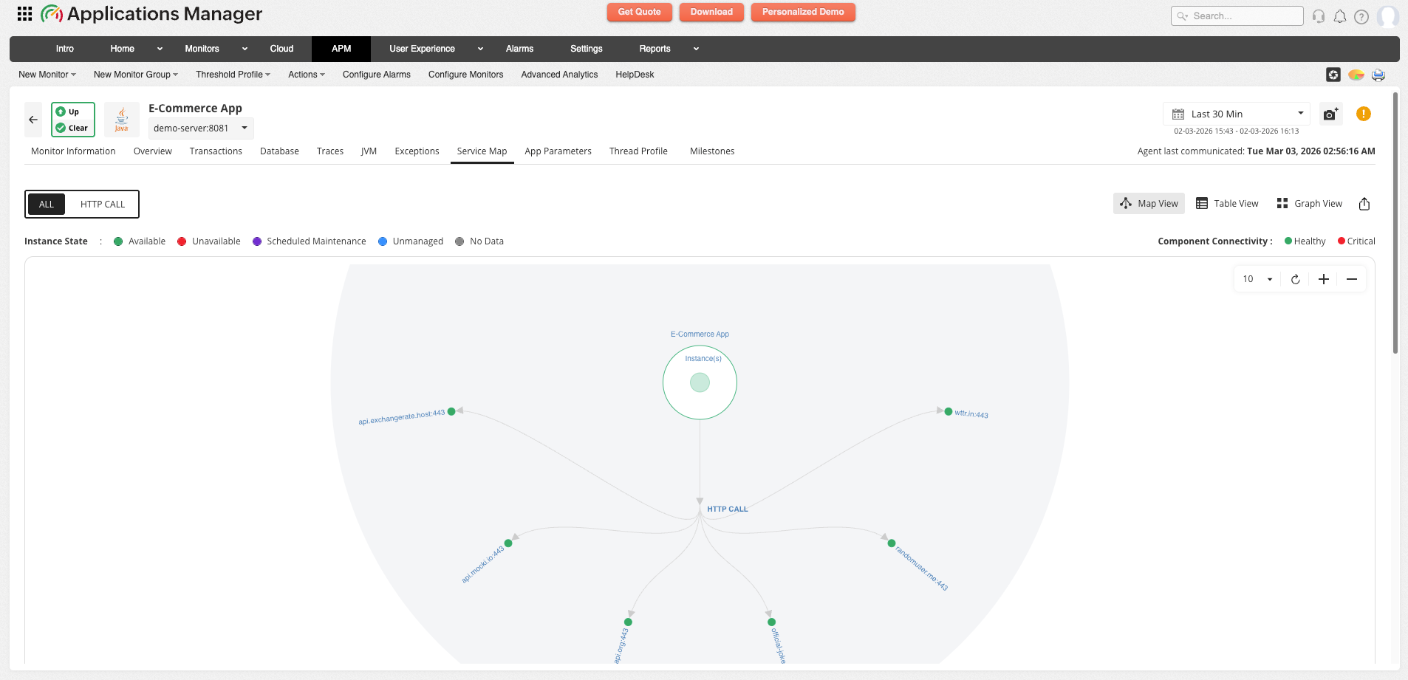Expand the Reports menu arrow
Image resolution: width=1408 pixels, height=680 pixels.
point(696,49)
